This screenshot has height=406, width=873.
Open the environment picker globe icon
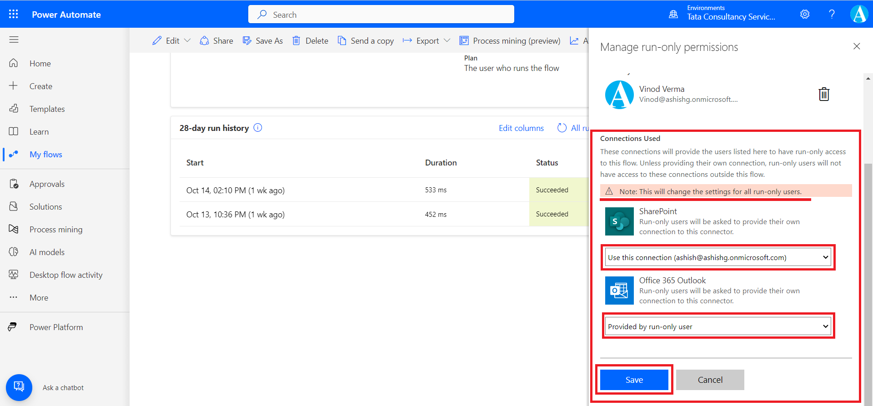pos(673,14)
